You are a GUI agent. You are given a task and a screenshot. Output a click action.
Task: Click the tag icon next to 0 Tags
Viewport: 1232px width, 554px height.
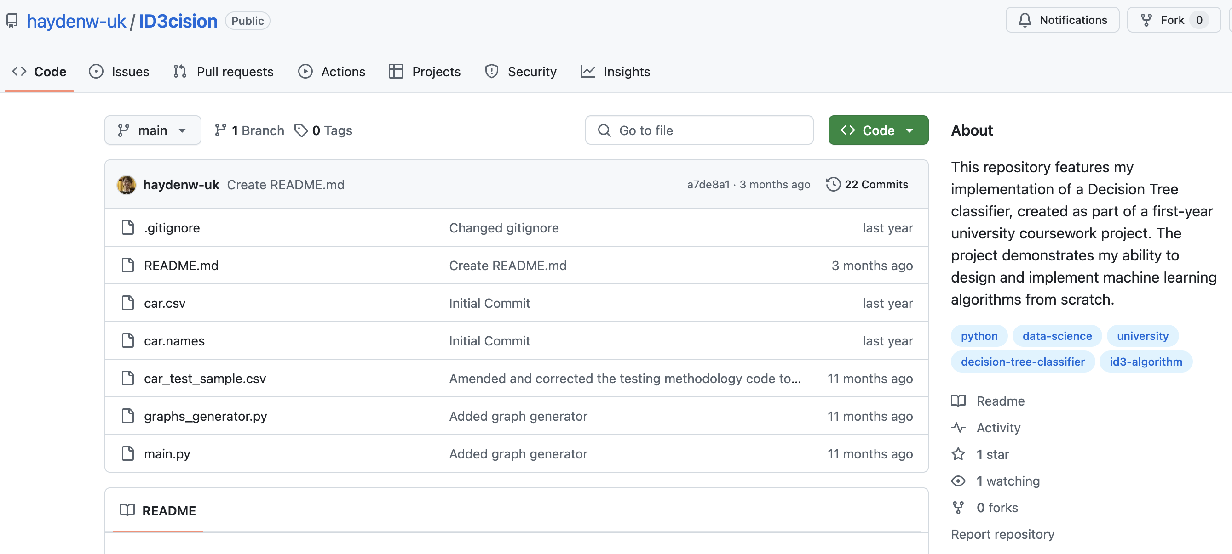coord(301,130)
